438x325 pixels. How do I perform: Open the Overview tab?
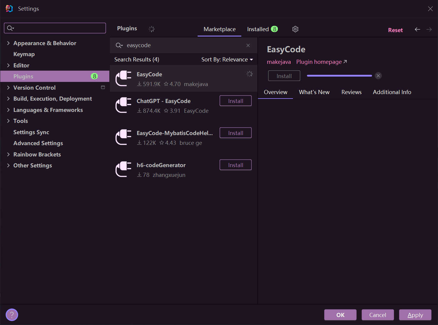[275, 92]
